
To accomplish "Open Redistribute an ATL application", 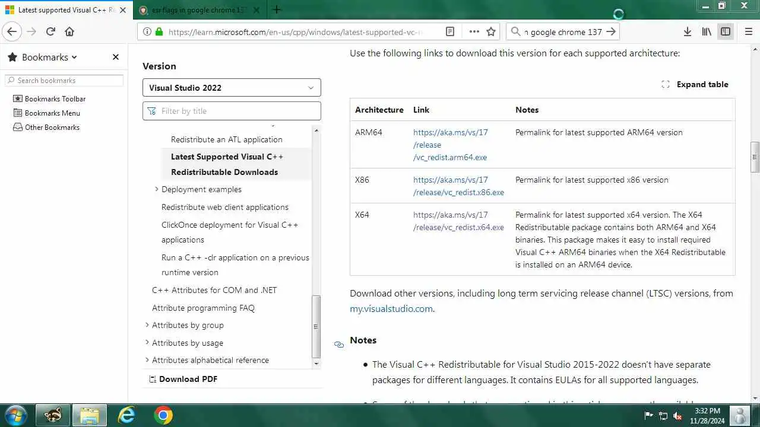I will point(227,139).
